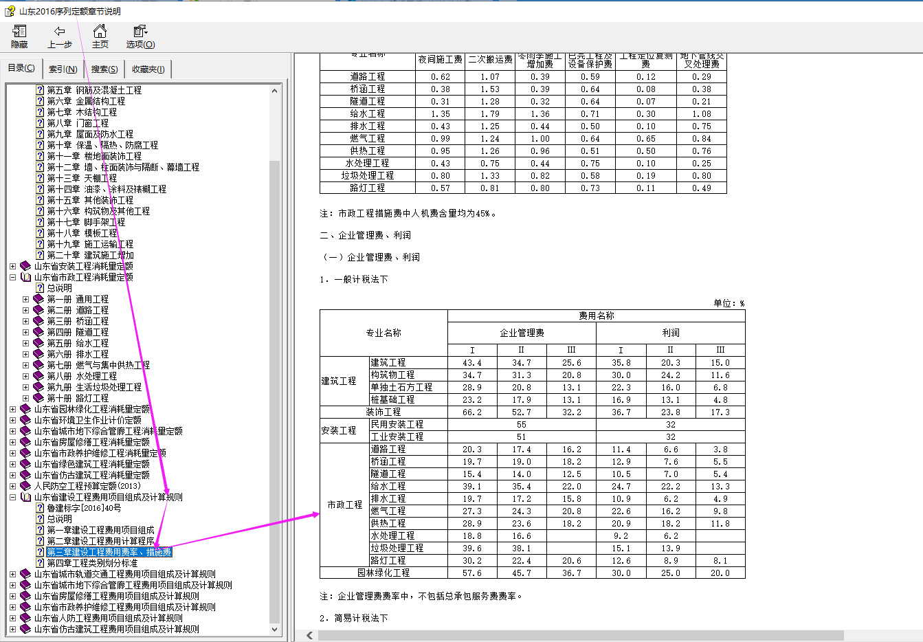The height and width of the screenshot is (642, 923).
Task: Click the book icon of 山东省仿古建筑工程费用项目组成及计算规则
Action: click(26, 629)
